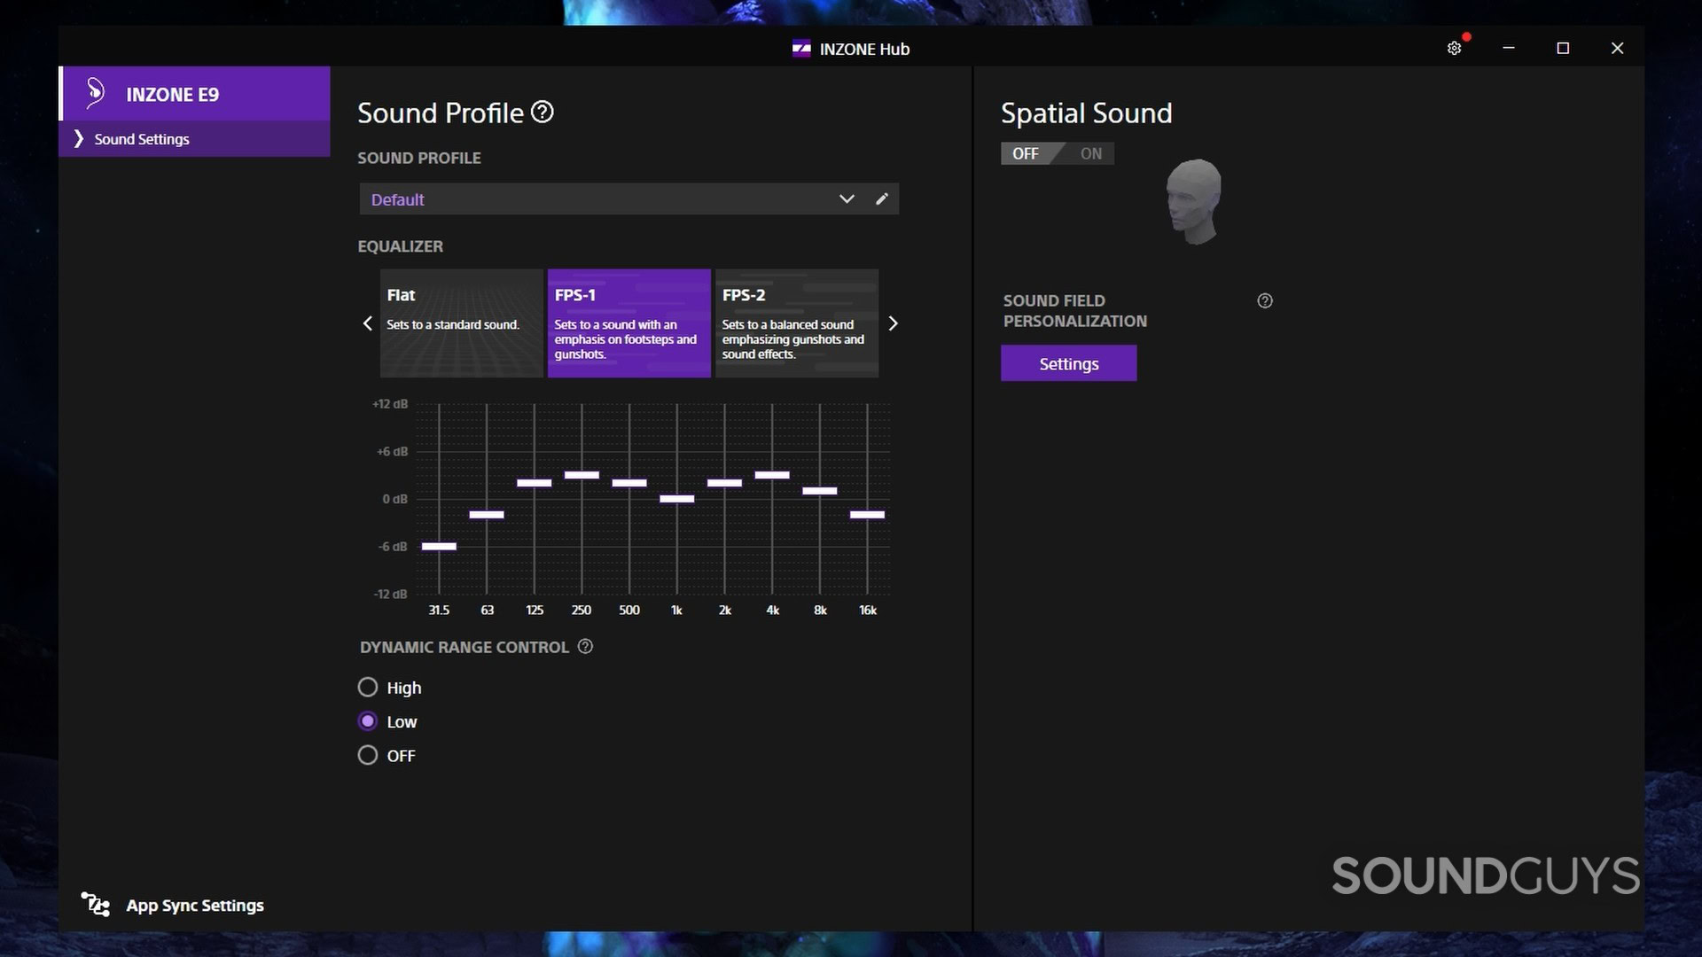Click the '0 dB' axis label

395,500
